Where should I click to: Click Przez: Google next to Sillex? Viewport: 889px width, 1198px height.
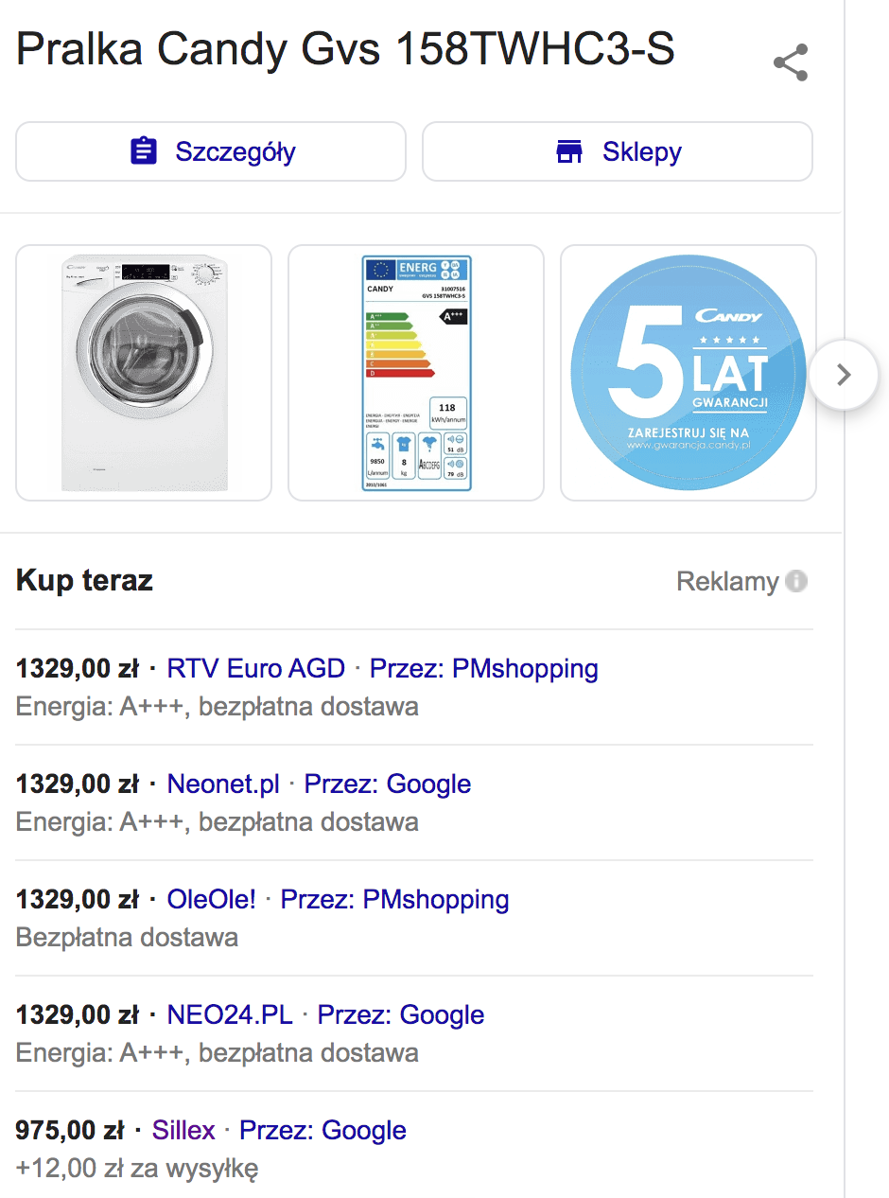tap(322, 1131)
